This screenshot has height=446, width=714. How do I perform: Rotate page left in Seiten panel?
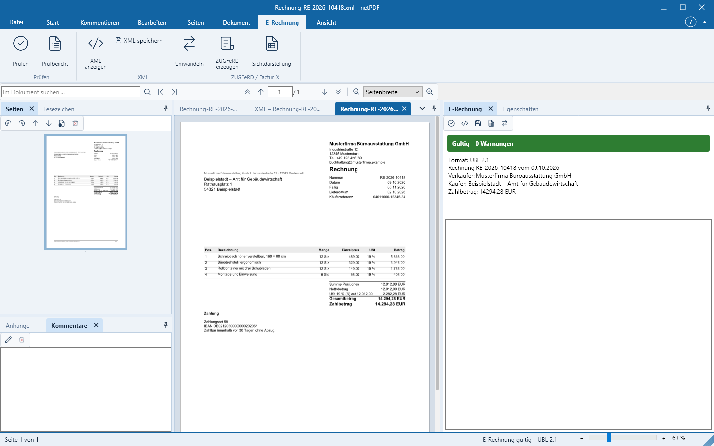pos(8,123)
